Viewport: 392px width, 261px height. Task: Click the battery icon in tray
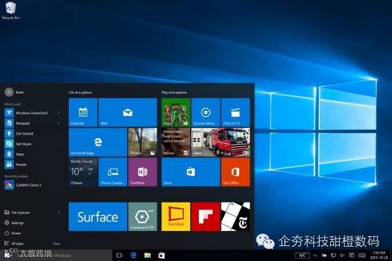click(x=324, y=255)
